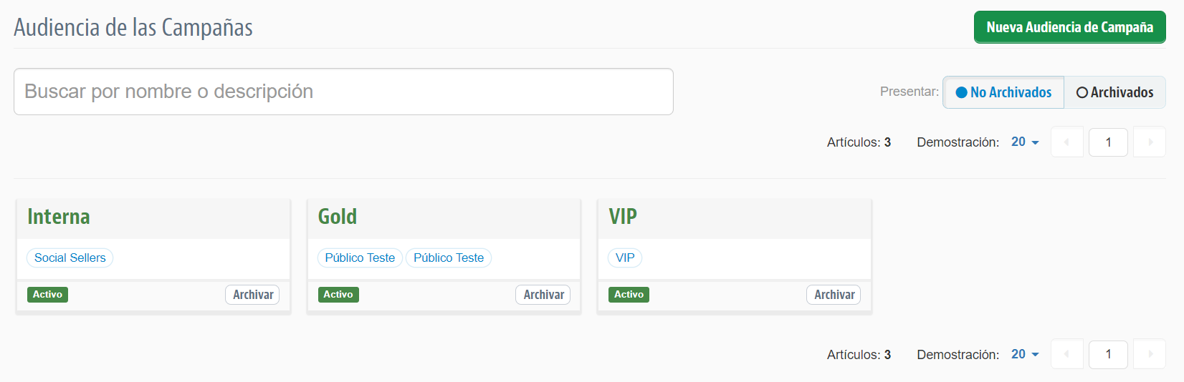Archive the Interna audience
Image resolution: width=1184 pixels, height=382 pixels.
(252, 295)
